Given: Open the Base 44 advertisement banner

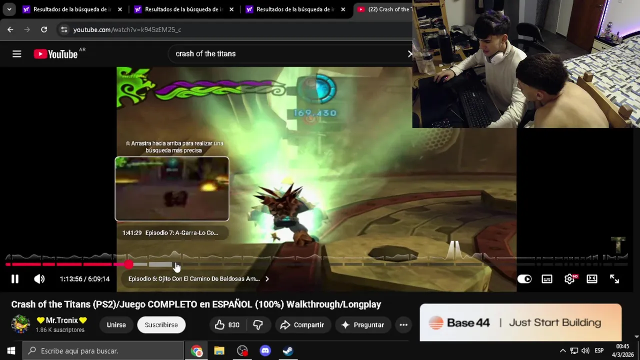Looking at the screenshot, I should pyautogui.click(x=520, y=322).
